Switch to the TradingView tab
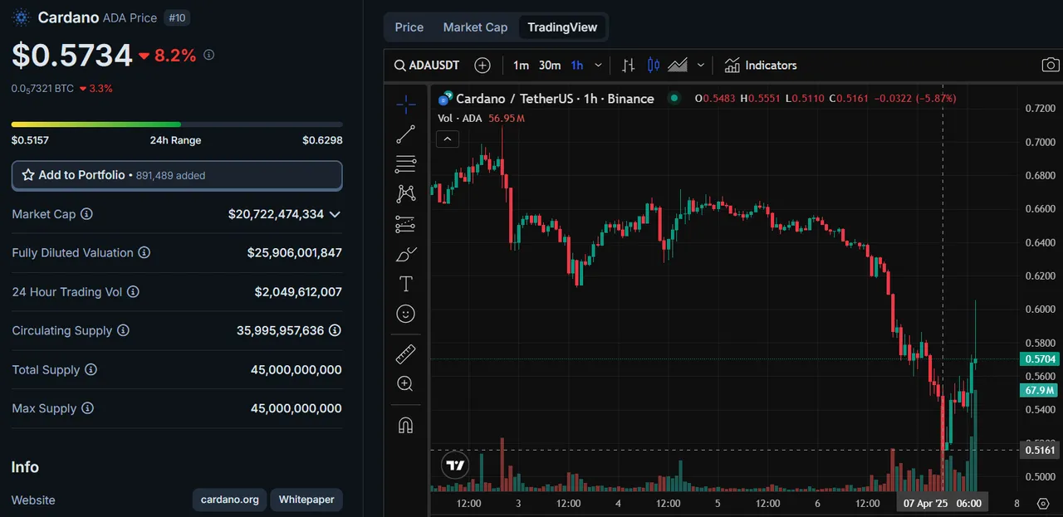1063x517 pixels. (x=562, y=27)
